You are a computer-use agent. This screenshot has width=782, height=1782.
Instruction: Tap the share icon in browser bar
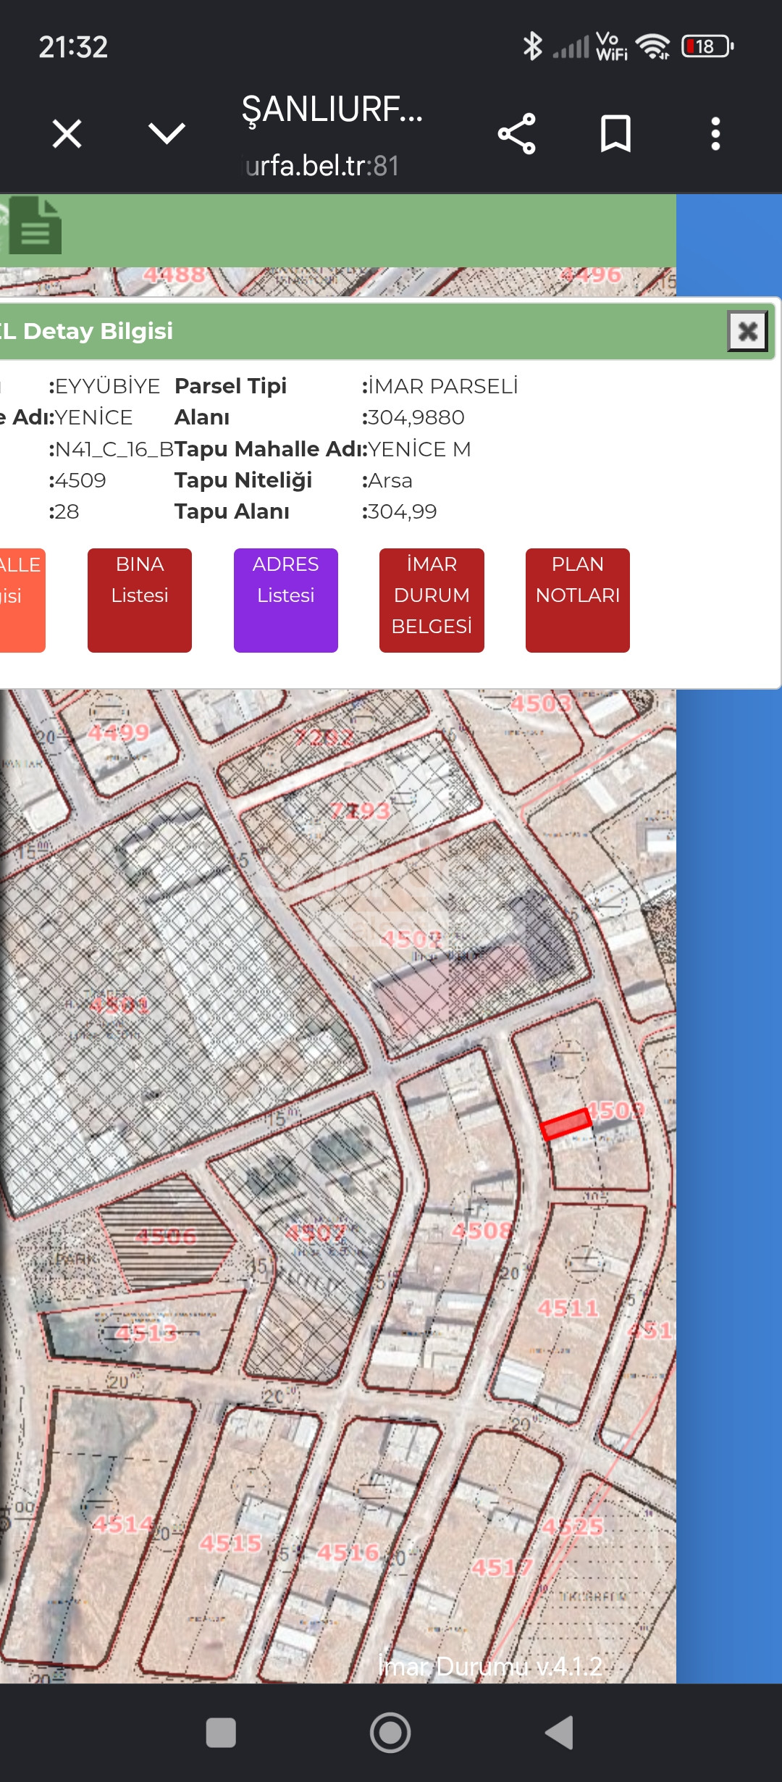516,134
